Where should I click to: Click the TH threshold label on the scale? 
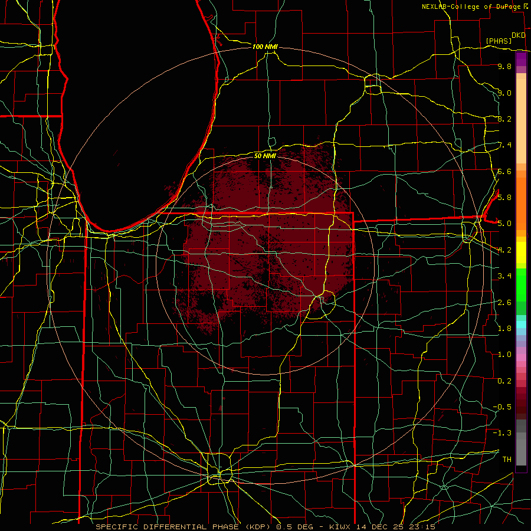pos(507,459)
